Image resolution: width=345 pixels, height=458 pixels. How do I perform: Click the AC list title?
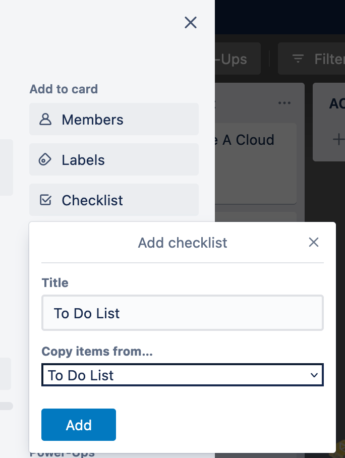pos(337,103)
